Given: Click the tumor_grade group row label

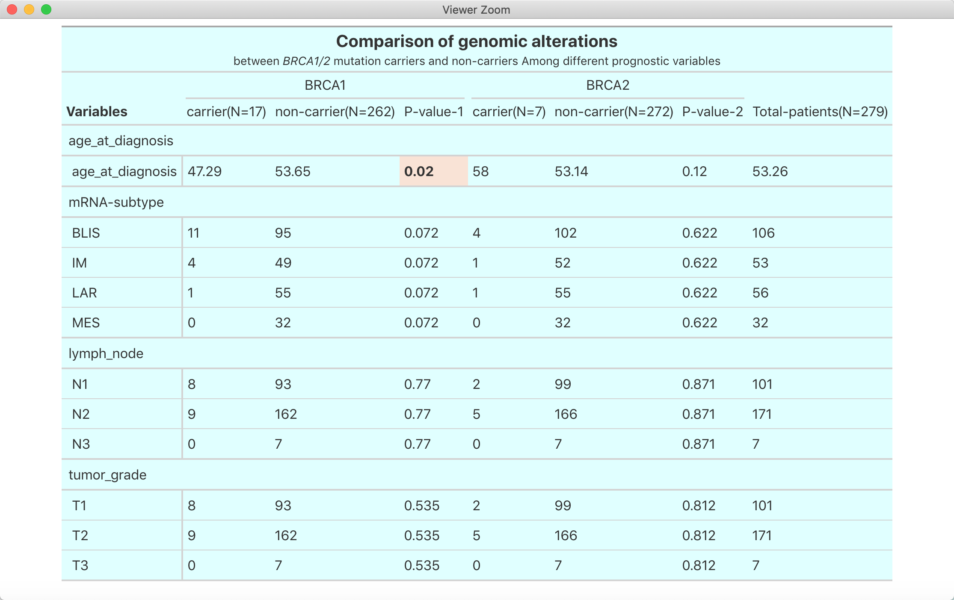Looking at the screenshot, I should 107,475.
